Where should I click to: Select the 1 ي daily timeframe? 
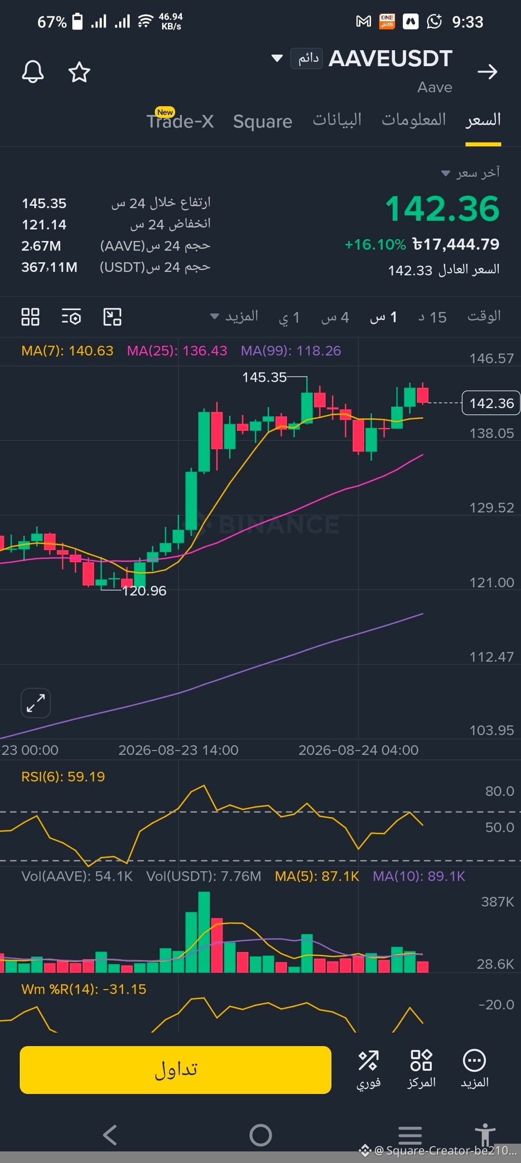click(289, 317)
